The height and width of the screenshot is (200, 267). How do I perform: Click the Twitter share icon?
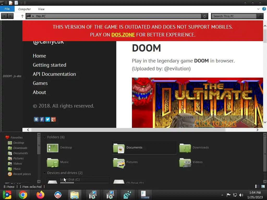[x=48, y=119]
